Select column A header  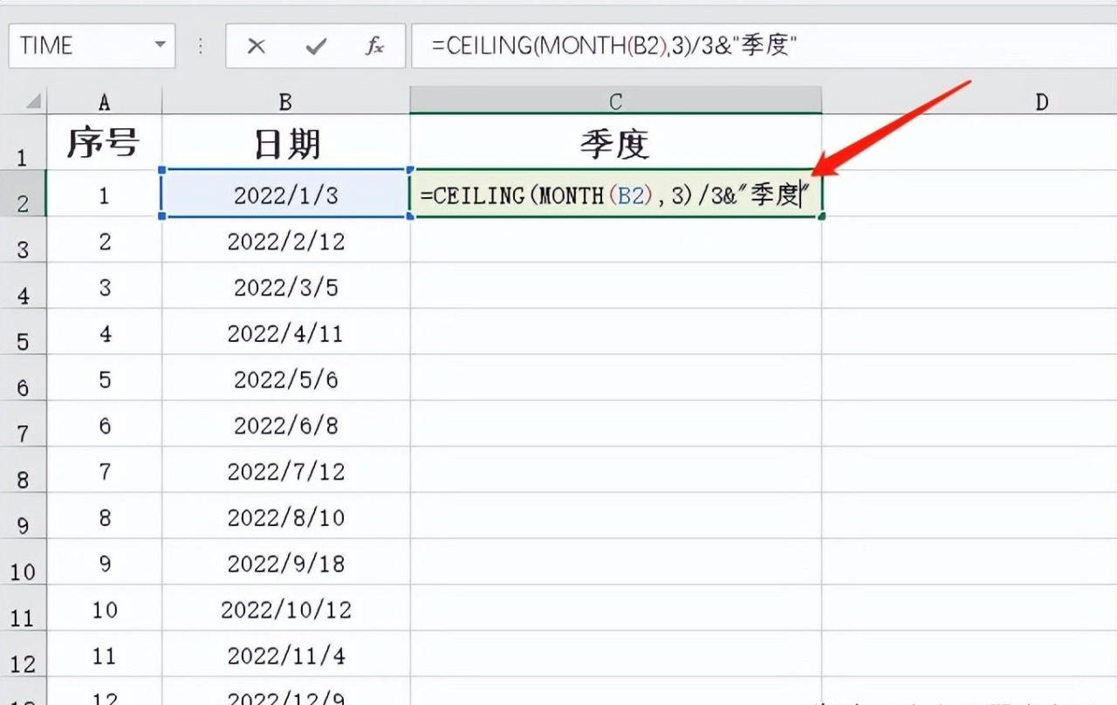[104, 101]
